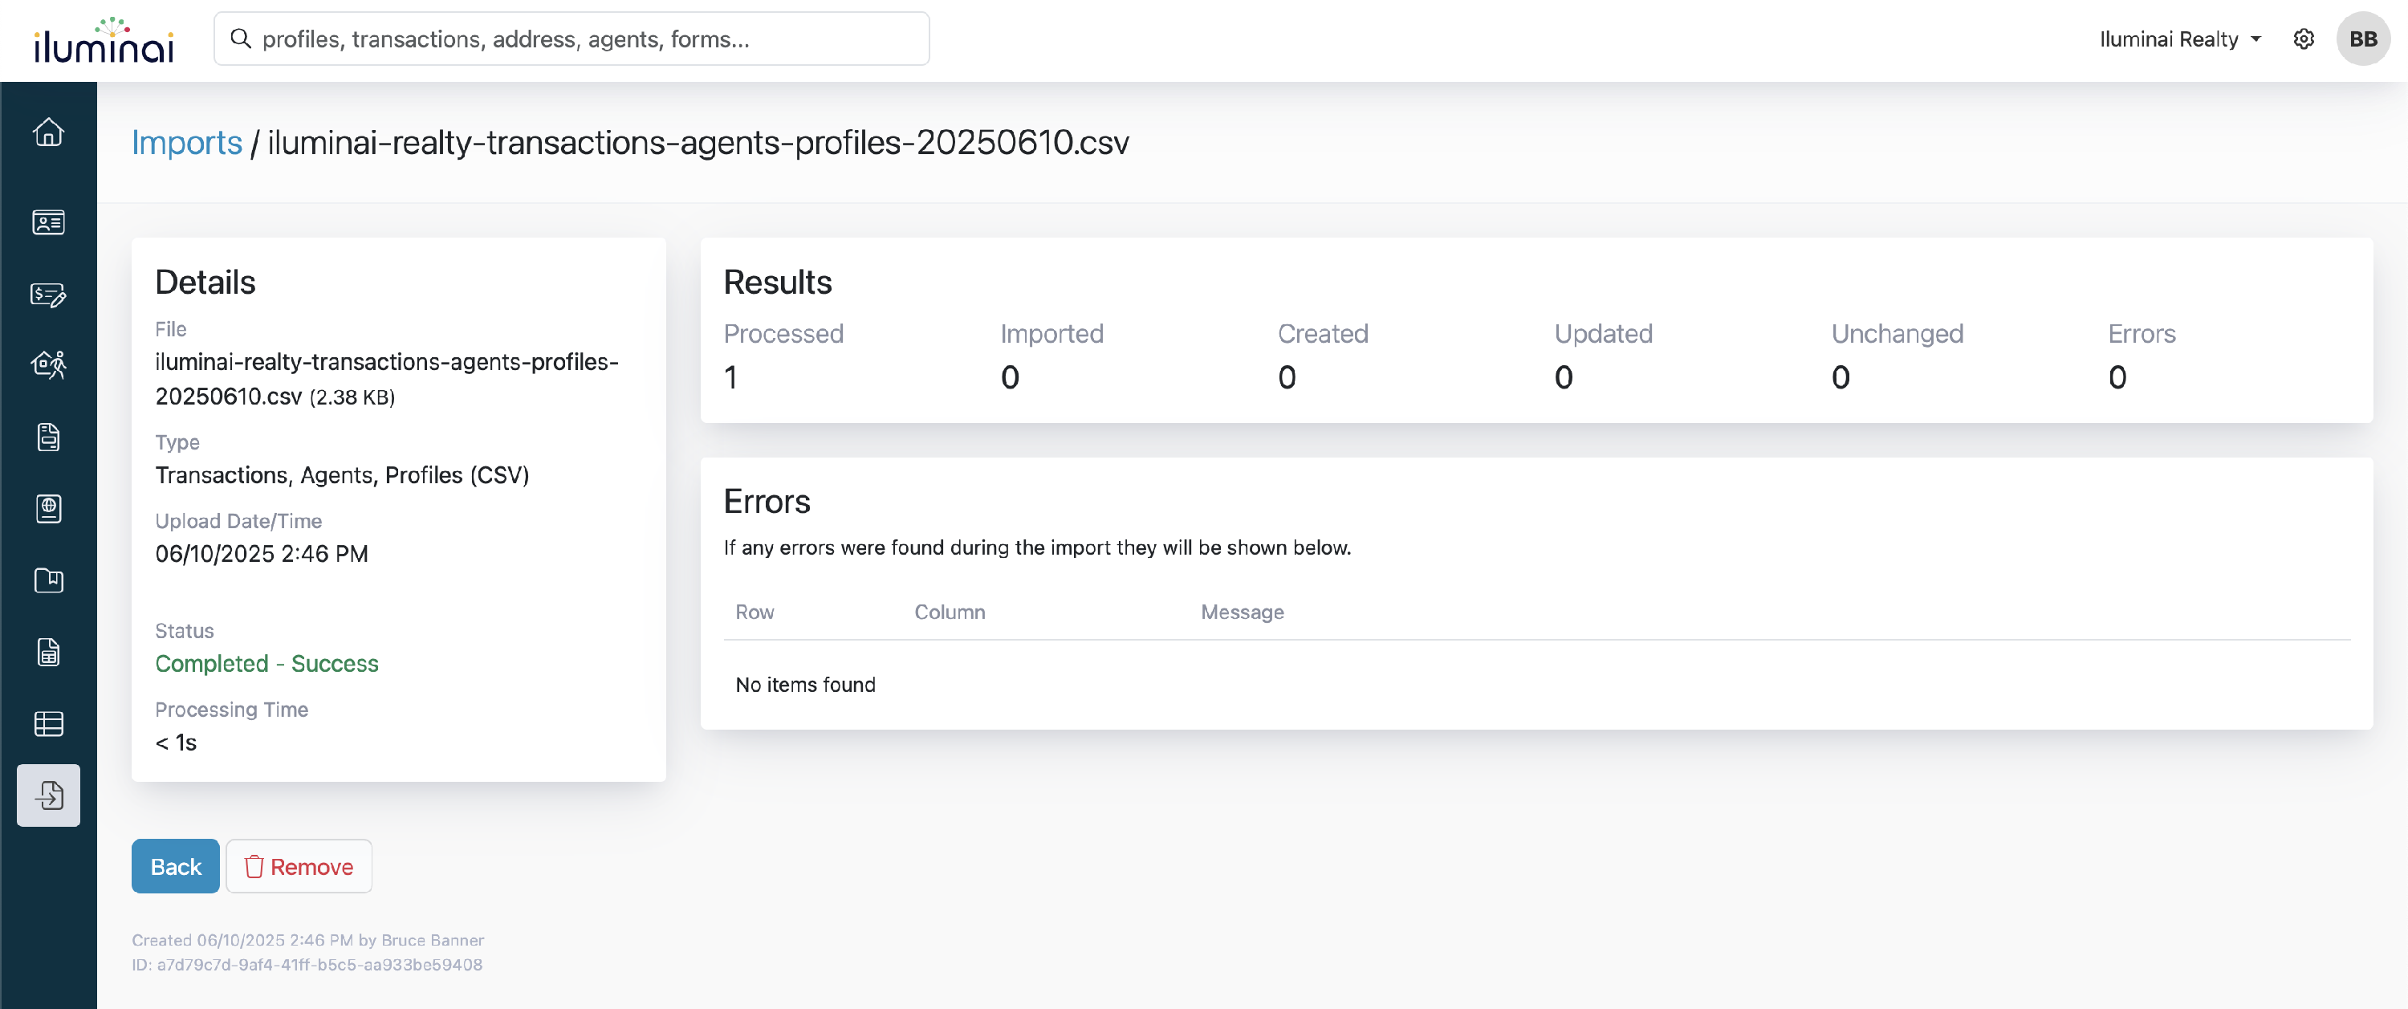2408x1009 pixels.
Task: Click the Column header in Errors table
Action: [950, 612]
